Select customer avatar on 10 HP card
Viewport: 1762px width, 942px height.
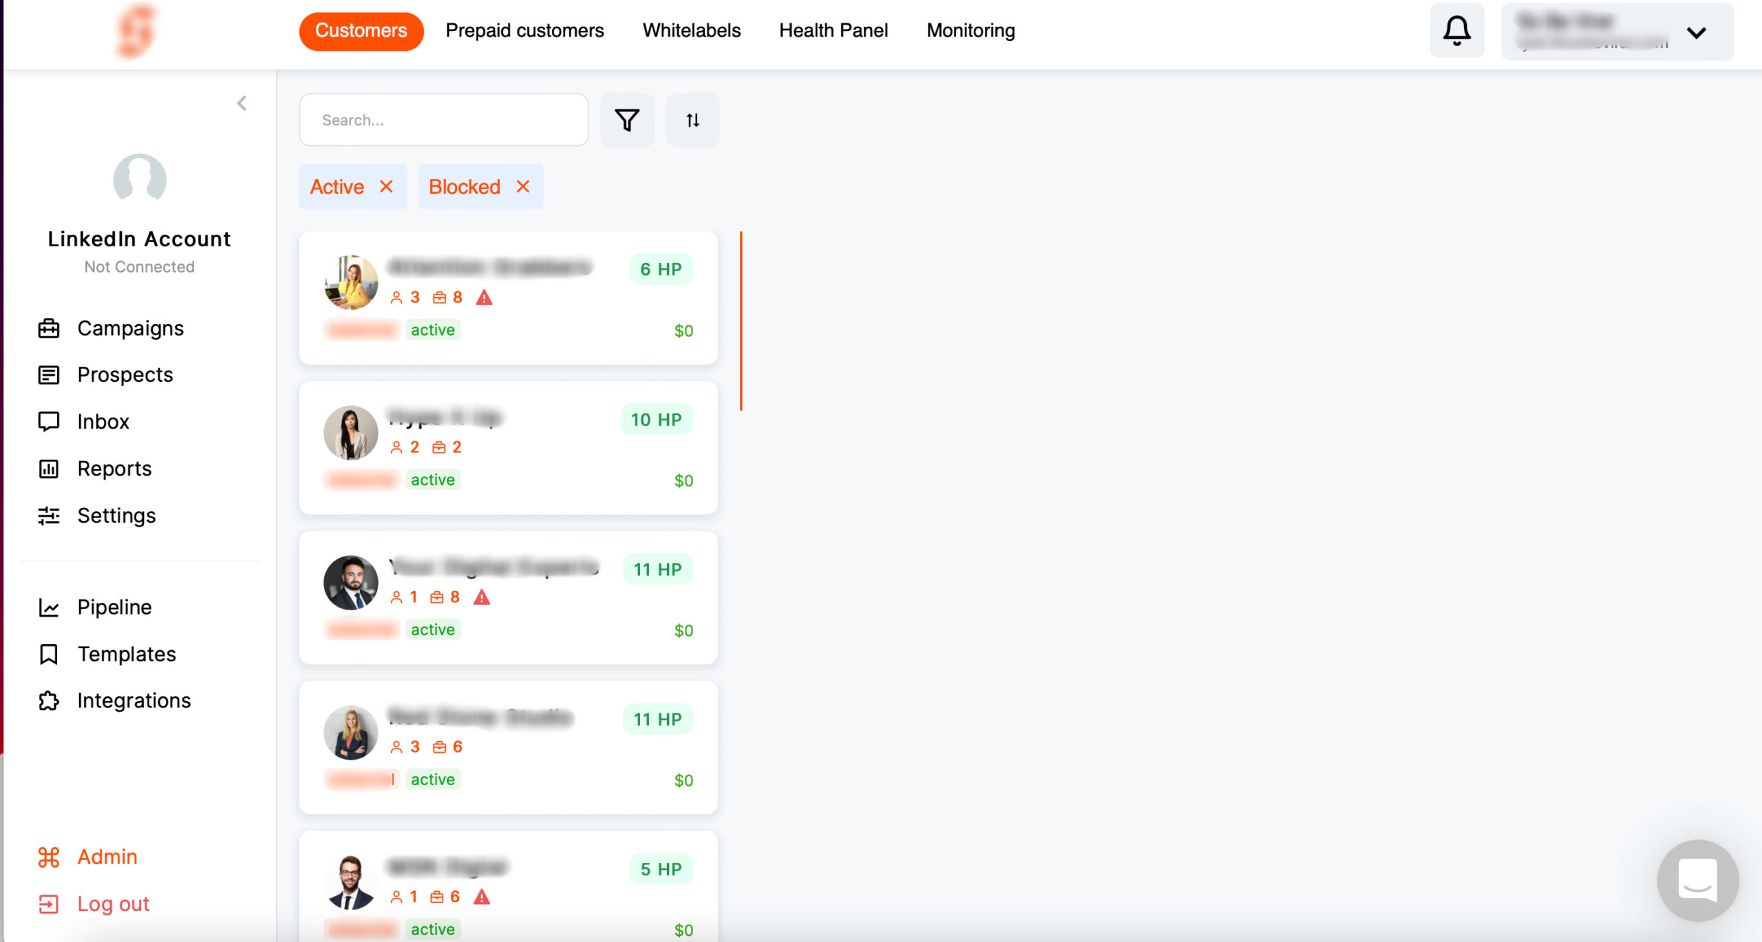(x=351, y=432)
